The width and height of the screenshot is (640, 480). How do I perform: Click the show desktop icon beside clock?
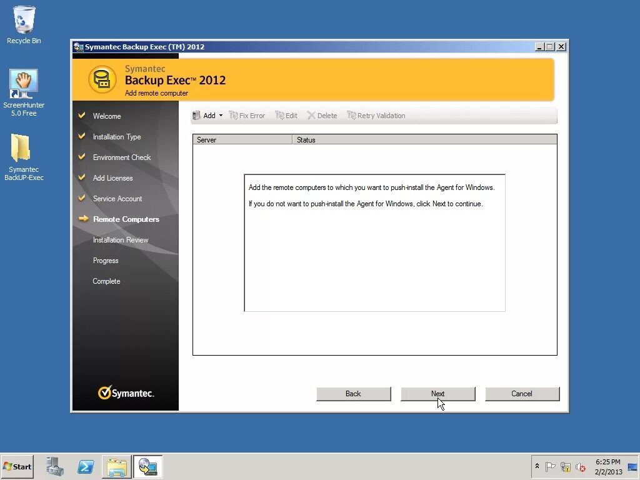click(x=633, y=466)
